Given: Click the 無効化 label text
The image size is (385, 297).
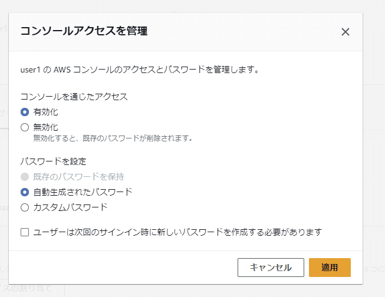Looking at the screenshot, I should coord(45,127).
